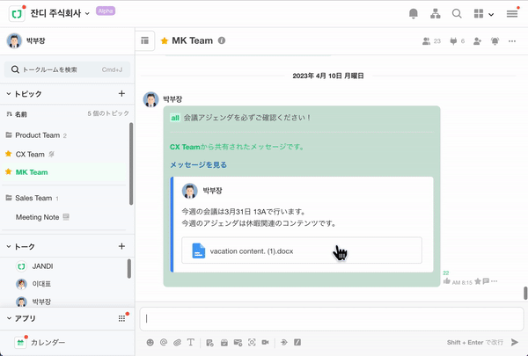Invite a member to the topic
The width and height of the screenshot is (528, 356).
coord(477,41)
